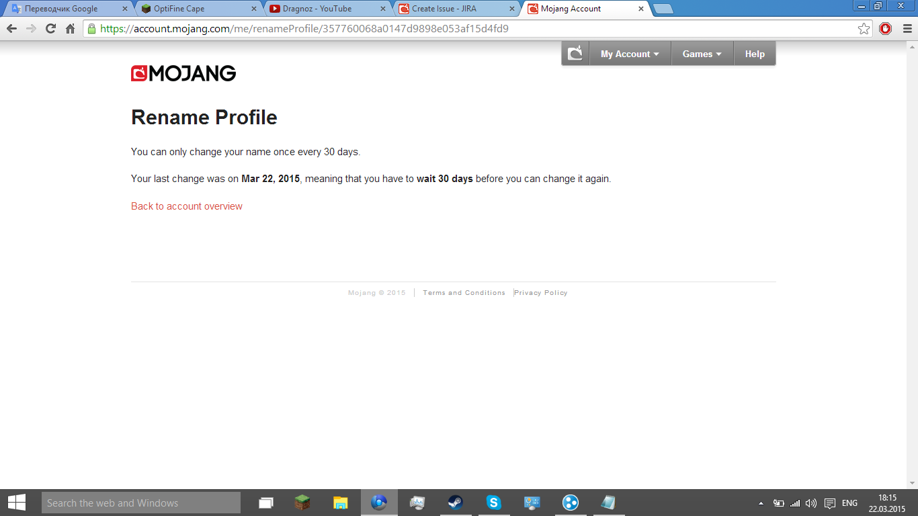Viewport: 918px width, 516px height.
Task: Reload the current page
Action: pyautogui.click(x=50, y=29)
